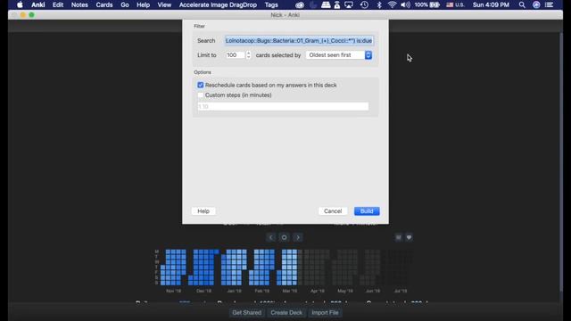
Task: Open the Go menu
Action: [x=125, y=4]
